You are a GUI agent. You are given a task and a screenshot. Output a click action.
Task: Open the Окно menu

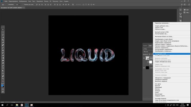(61, 1)
